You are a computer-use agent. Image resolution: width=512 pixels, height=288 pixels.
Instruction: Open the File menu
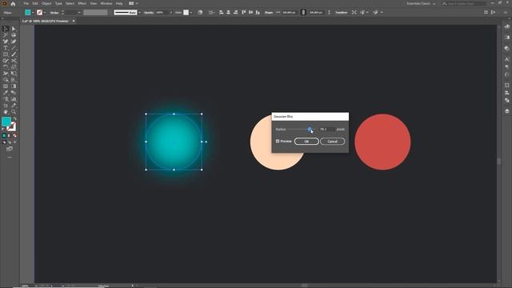coord(26,3)
